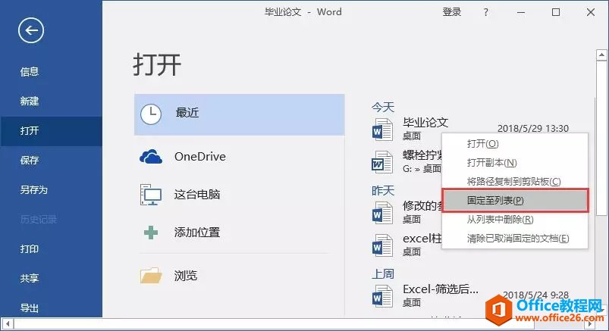609x331 pixels.
Task: Minimize the Word window
Action: coord(521,12)
